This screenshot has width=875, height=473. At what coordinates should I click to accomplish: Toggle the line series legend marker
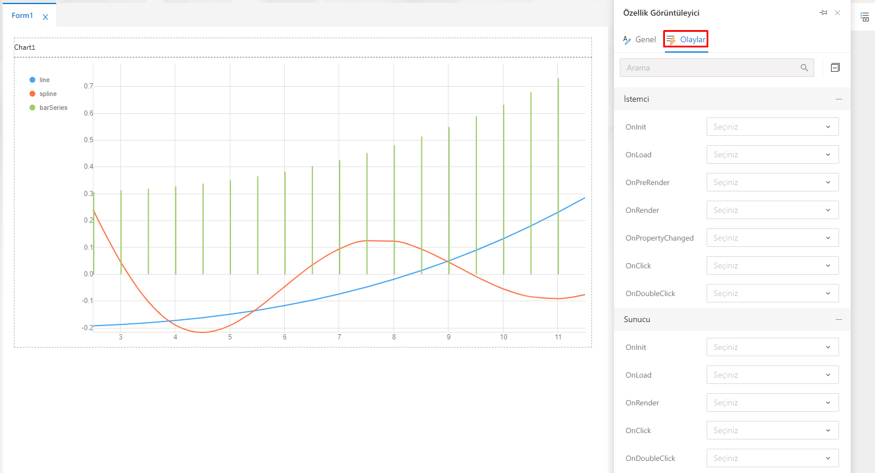pyautogui.click(x=32, y=80)
